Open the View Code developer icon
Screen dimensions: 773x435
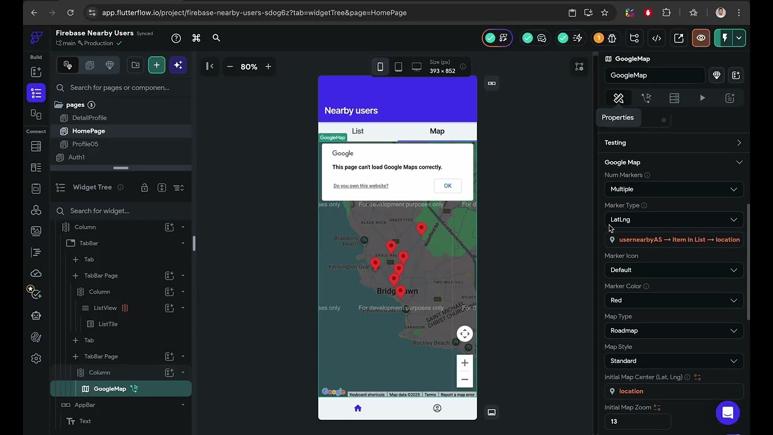[656, 38]
